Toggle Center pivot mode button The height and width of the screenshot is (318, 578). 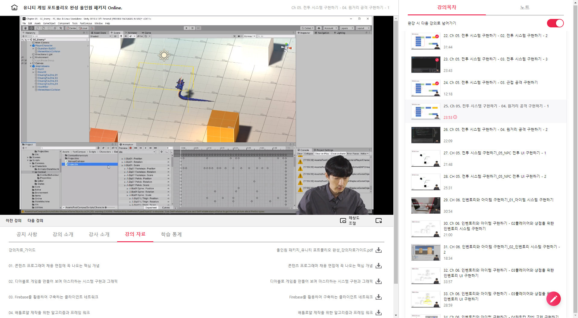click(71, 28)
